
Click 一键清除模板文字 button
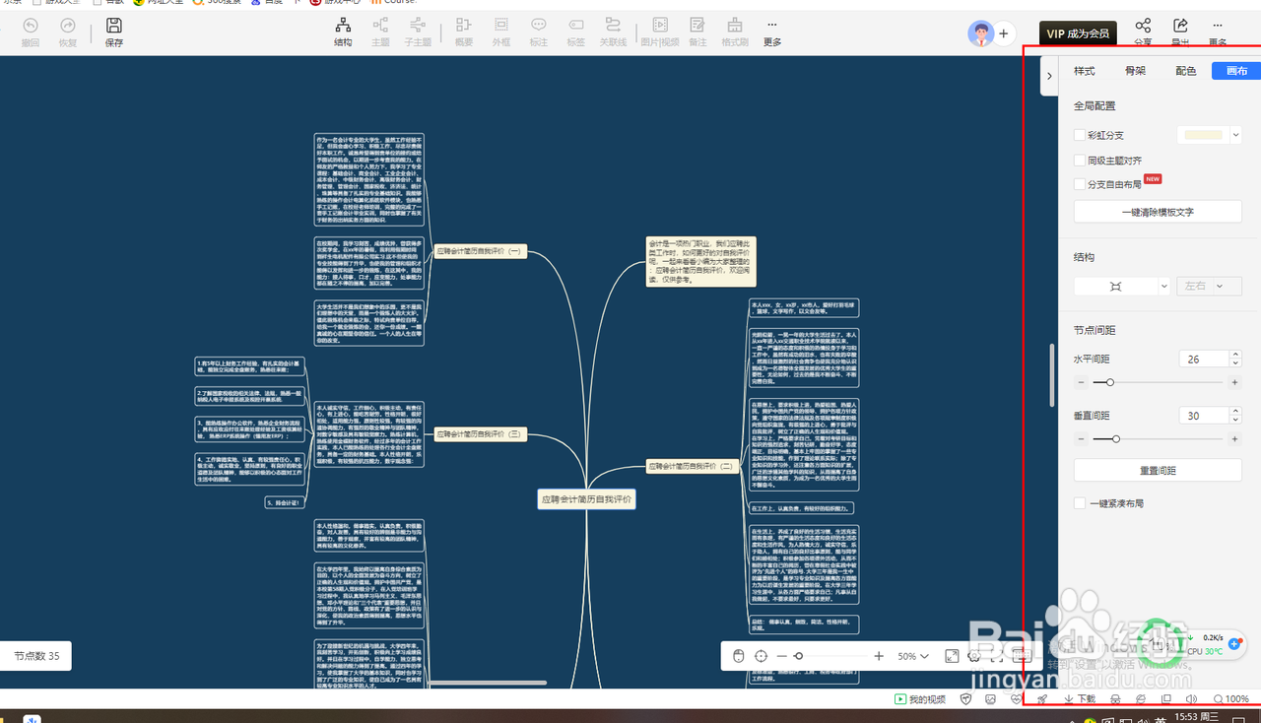(1158, 212)
